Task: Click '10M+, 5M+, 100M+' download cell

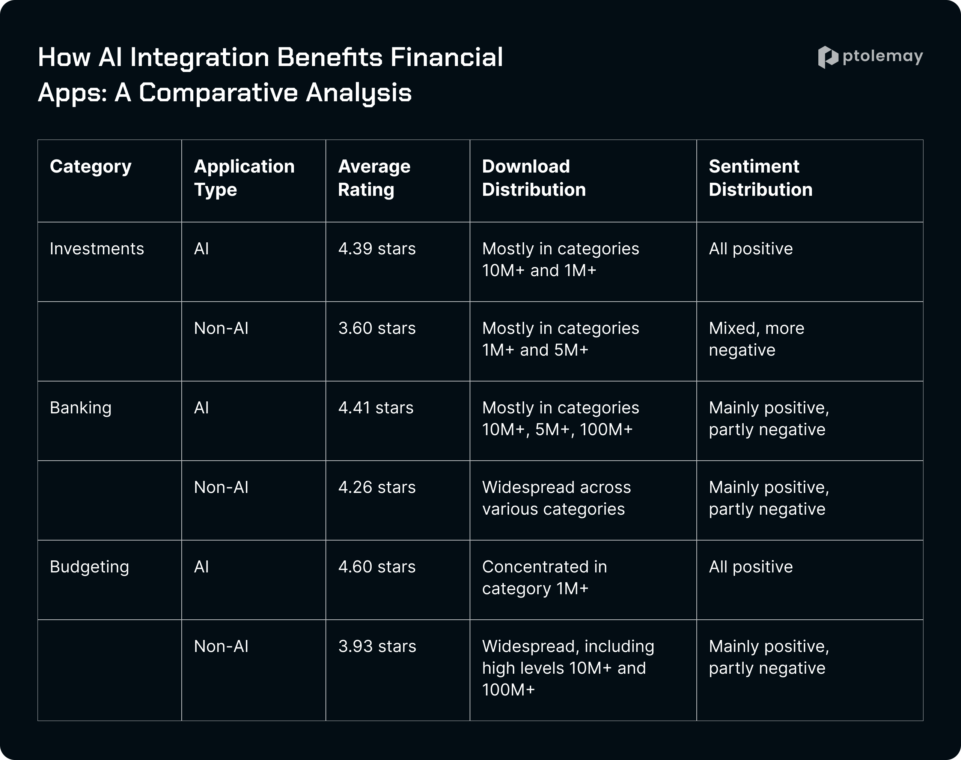Action: [583, 421]
